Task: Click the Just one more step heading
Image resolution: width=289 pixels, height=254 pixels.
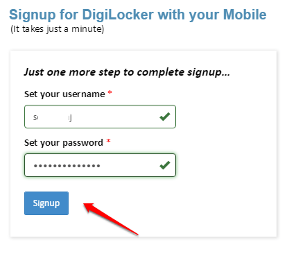Action: point(127,72)
